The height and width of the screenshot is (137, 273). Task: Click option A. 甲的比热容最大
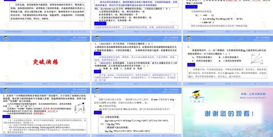click(x=202, y=57)
